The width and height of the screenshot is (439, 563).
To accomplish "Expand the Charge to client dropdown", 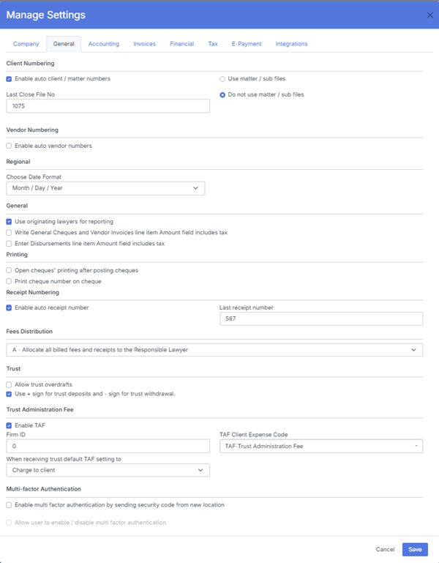I will pos(108,470).
